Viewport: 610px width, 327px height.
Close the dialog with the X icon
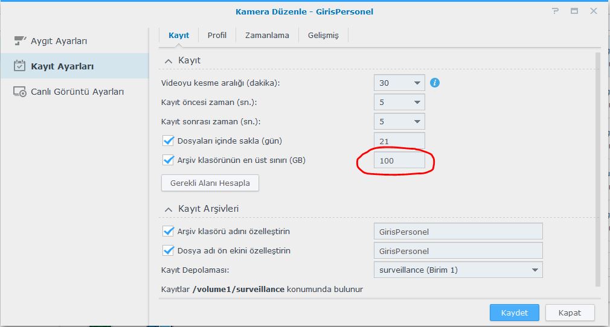tap(594, 11)
